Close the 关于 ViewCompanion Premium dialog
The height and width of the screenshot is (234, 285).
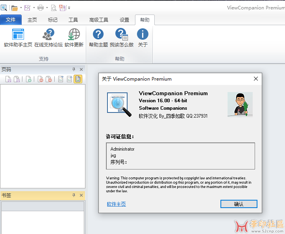(256, 79)
